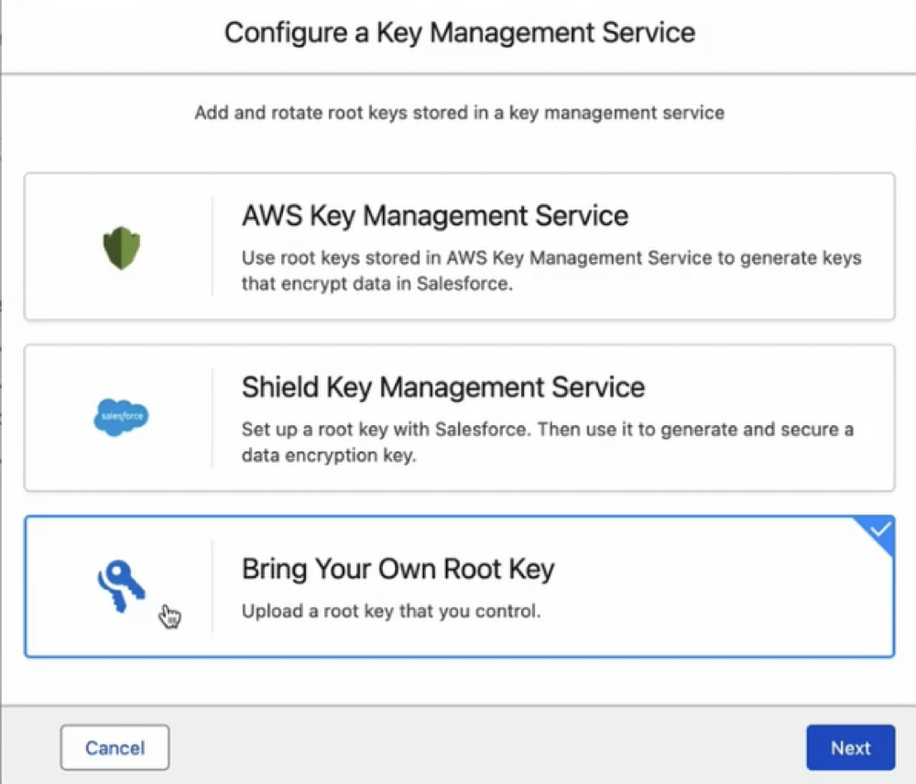This screenshot has width=916, height=784.
Task: Click the divider line beside the keys icon
Action: click(x=213, y=586)
